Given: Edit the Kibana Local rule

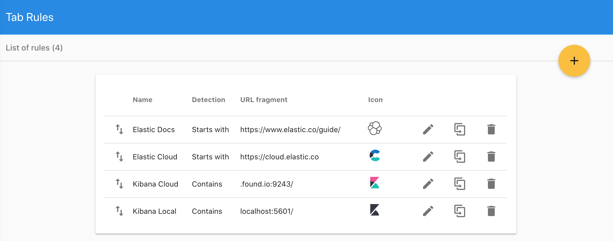Looking at the screenshot, I should [x=428, y=211].
